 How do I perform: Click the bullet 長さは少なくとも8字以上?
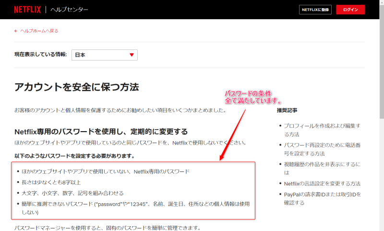click(51, 182)
